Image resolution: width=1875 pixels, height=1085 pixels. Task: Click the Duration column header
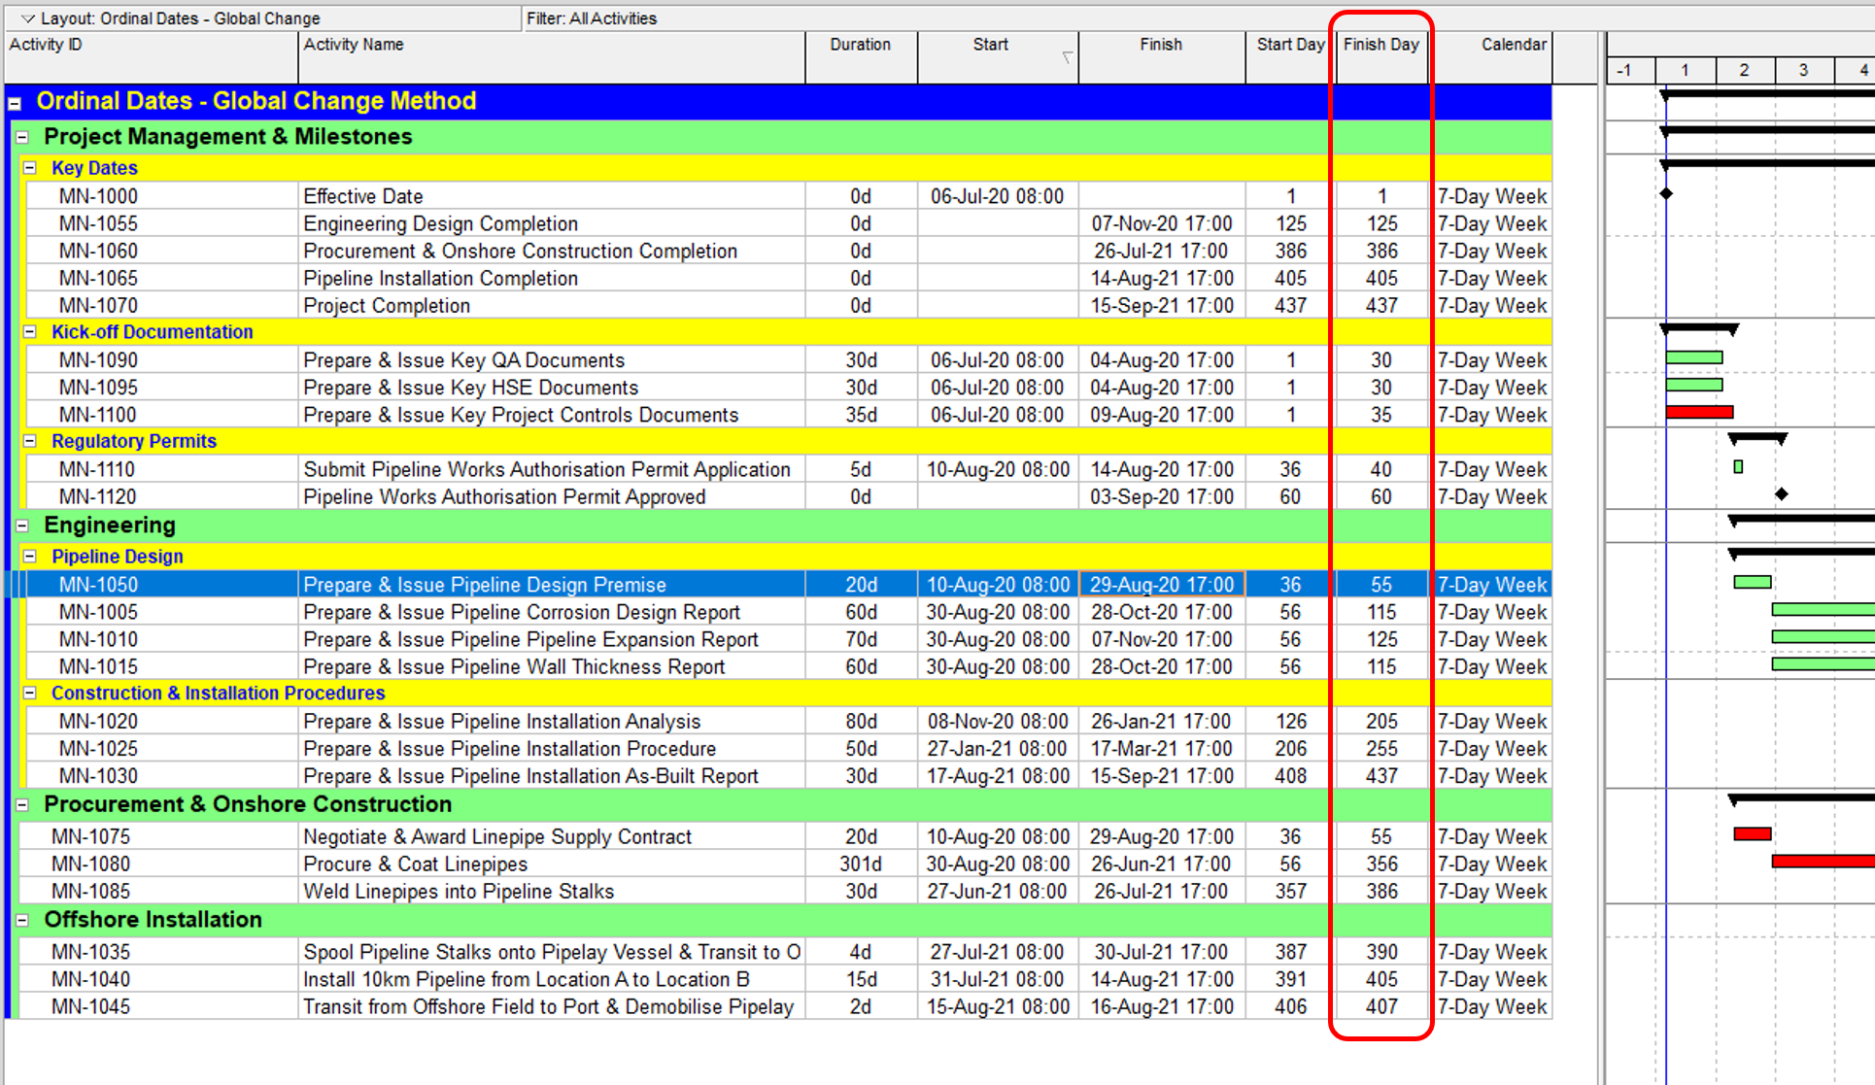click(861, 57)
